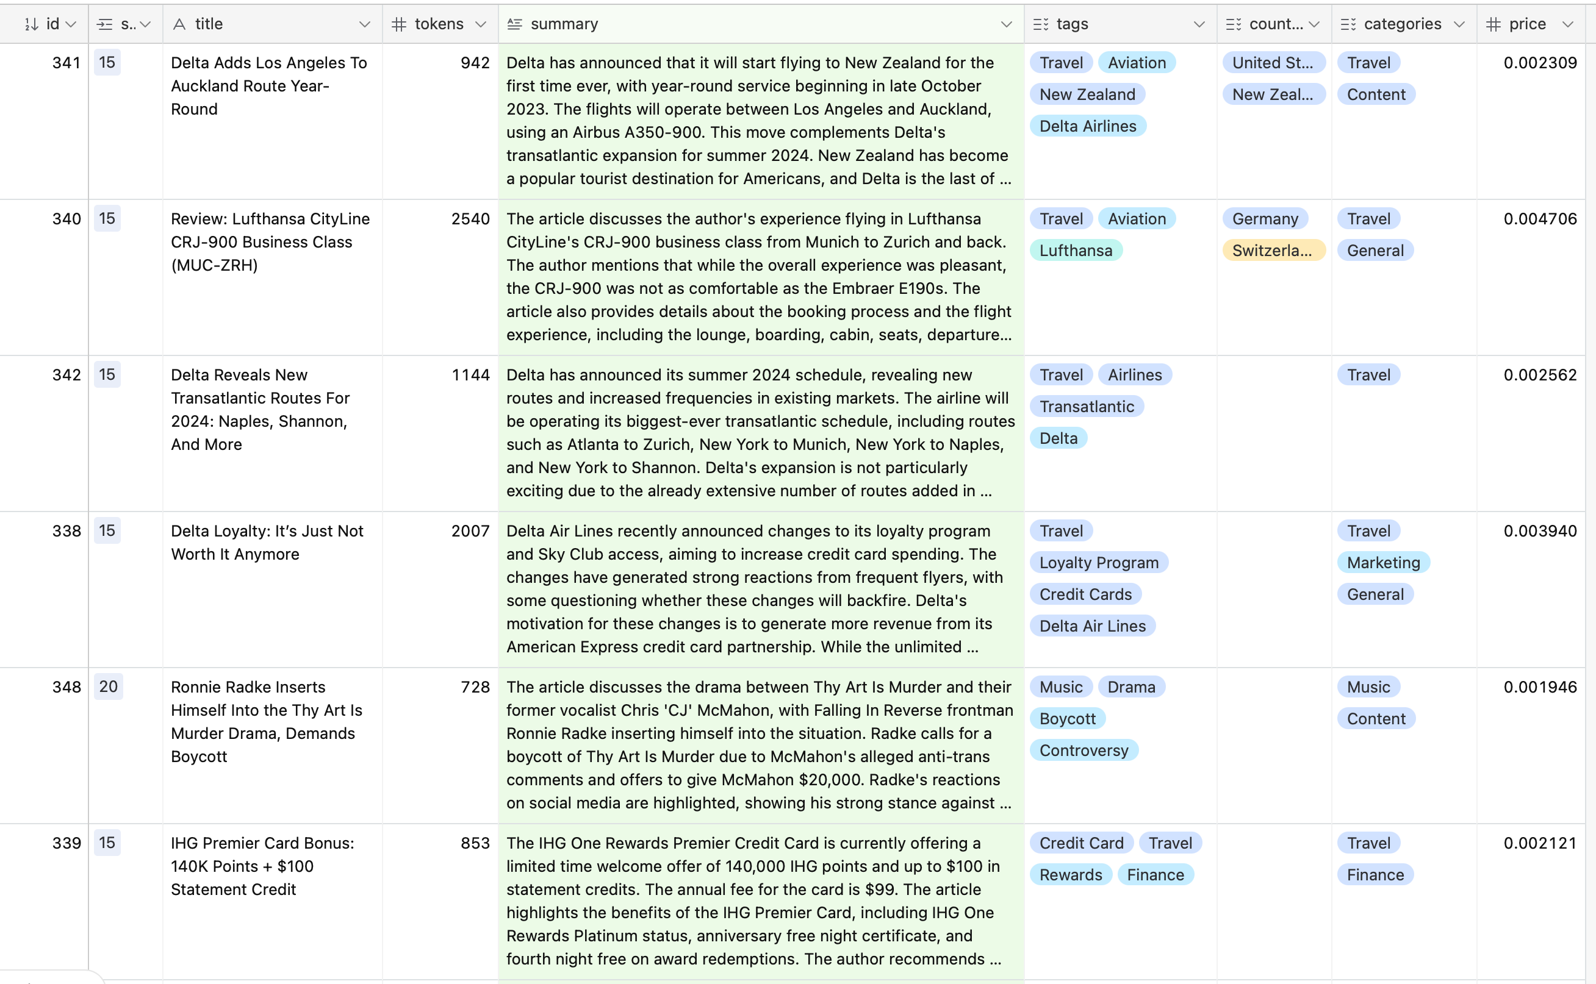Image resolution: width=1596 pixels, height=984 pixels.
Task: Open the price column dropdown
Action: (1568, 24)
